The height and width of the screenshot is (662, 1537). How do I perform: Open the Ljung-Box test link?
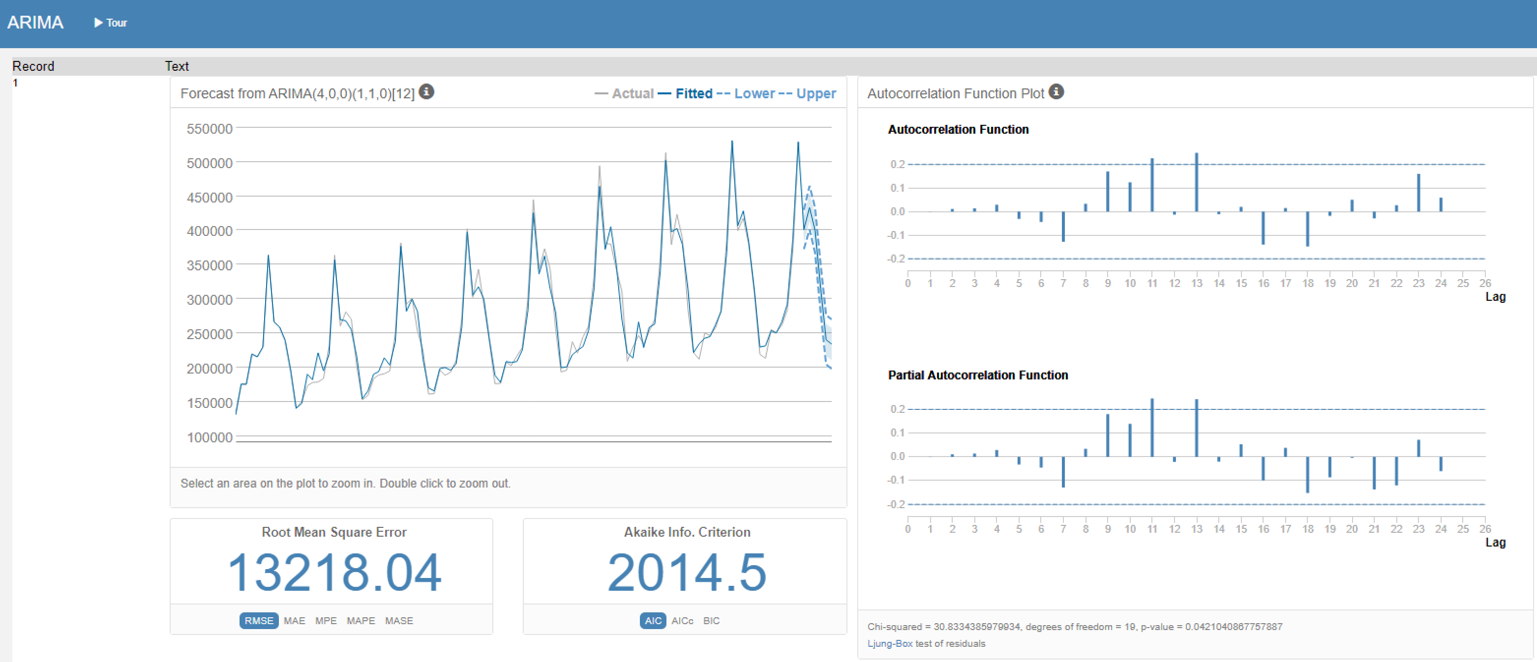point(890,643)
